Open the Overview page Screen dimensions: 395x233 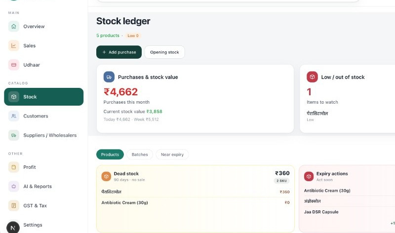point(44,27)
